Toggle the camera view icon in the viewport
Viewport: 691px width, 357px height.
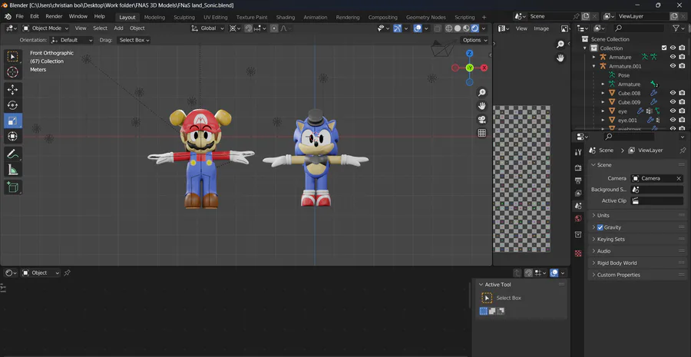(x=482, y=120)
